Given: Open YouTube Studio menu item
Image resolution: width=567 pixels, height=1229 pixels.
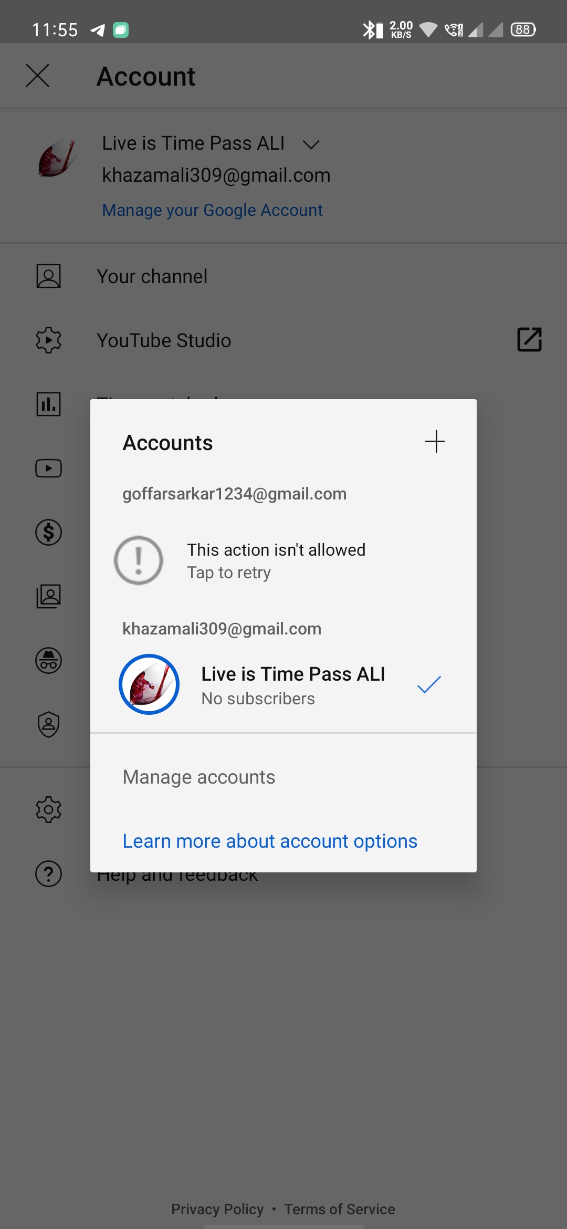Looking at the screenshot, I should pyautogui.click(x=283, y=340).
